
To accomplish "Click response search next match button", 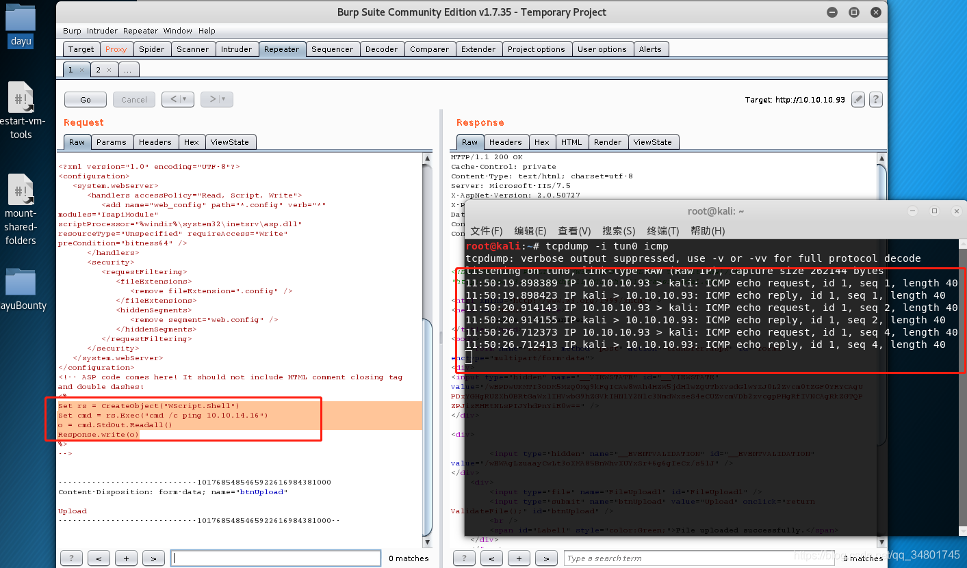I will pos(547,558).
